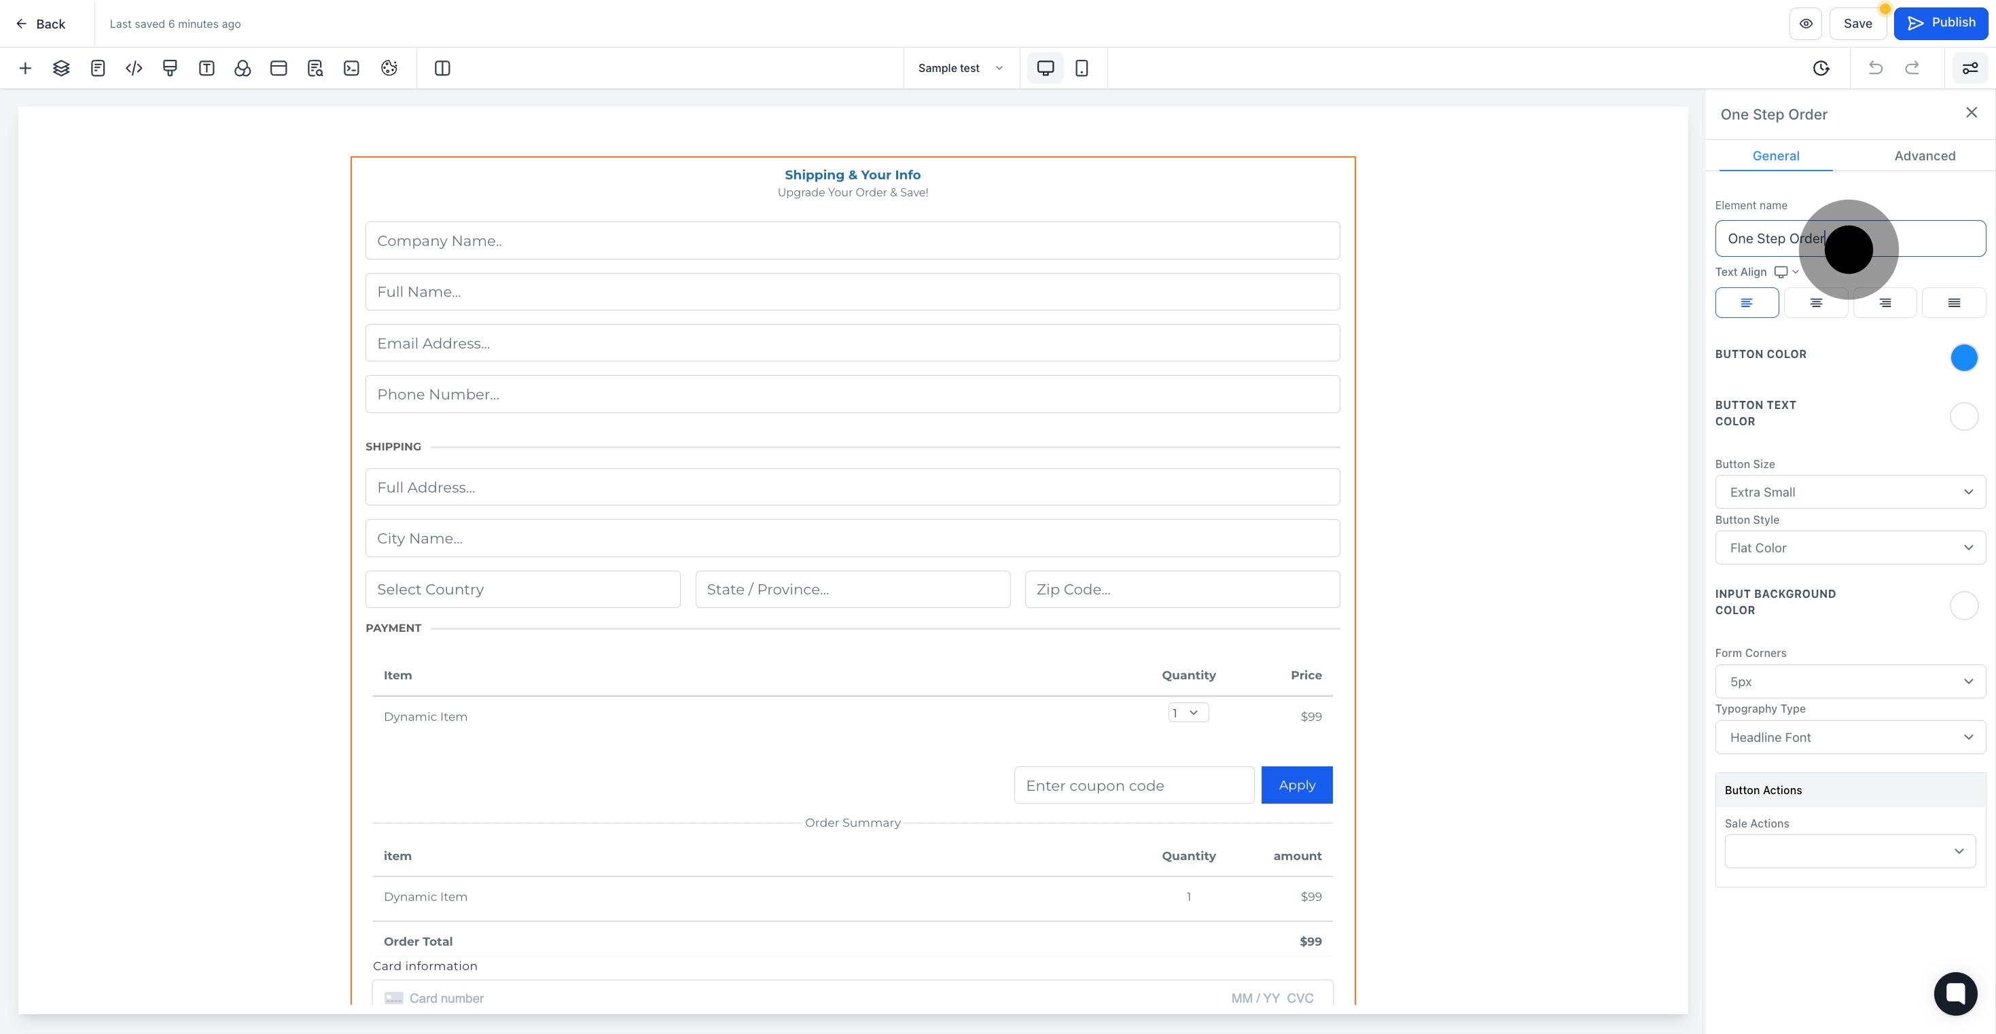1996x1034 pixels.
Task: Expand the Button Size dropdown
Action: coord(1851,492)
